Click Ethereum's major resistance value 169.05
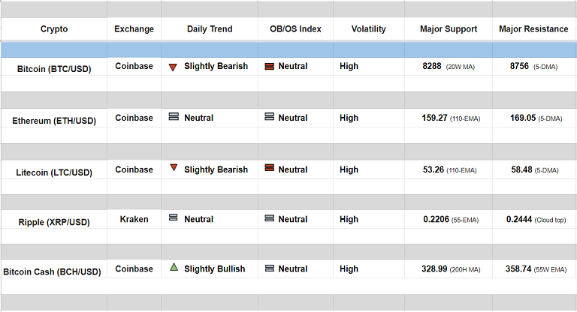 tap(522, 118)
